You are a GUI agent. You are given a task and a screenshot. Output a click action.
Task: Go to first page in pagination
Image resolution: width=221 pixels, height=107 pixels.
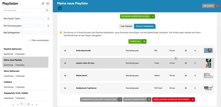(x=13, y=105)
